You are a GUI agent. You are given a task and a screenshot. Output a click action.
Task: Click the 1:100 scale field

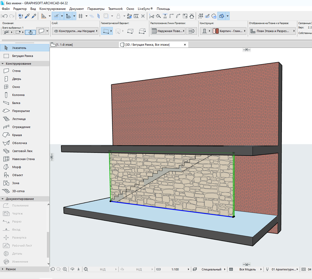click(x=175, y=269)
